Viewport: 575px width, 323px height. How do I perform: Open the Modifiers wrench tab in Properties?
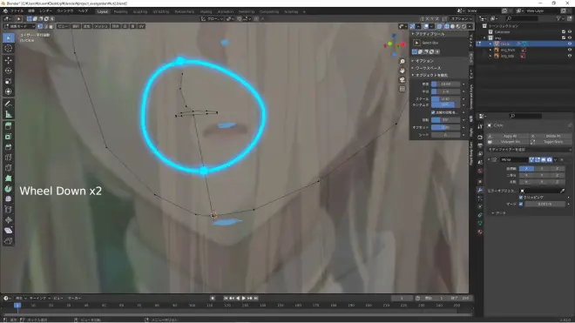coord(480,190)
